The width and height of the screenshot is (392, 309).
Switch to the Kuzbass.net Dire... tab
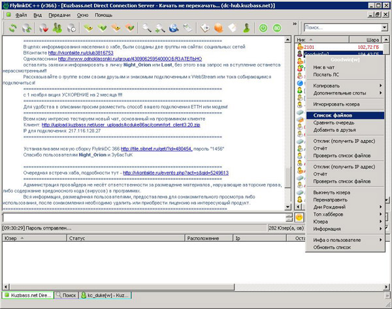[27, 295]
